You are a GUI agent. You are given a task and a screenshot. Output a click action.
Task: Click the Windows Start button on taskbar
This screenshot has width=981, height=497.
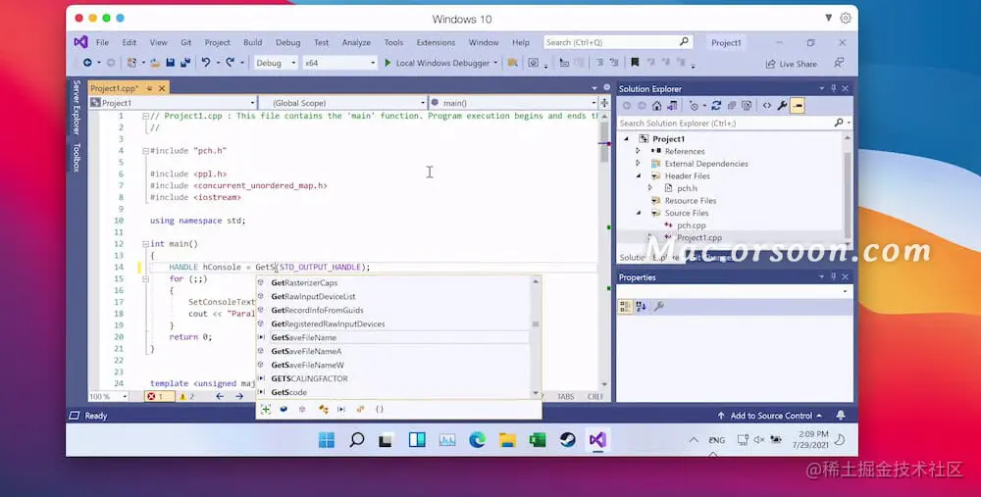[327, 439]
